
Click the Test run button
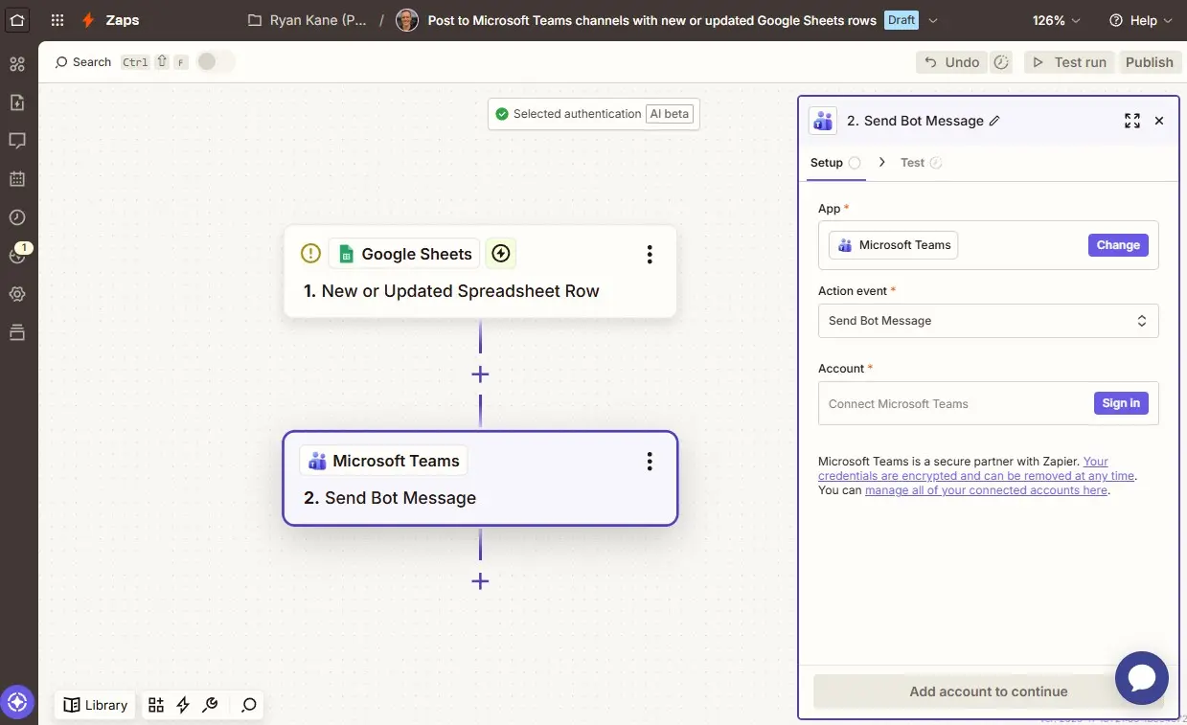pyautogui.click(x=1070, y=62)
